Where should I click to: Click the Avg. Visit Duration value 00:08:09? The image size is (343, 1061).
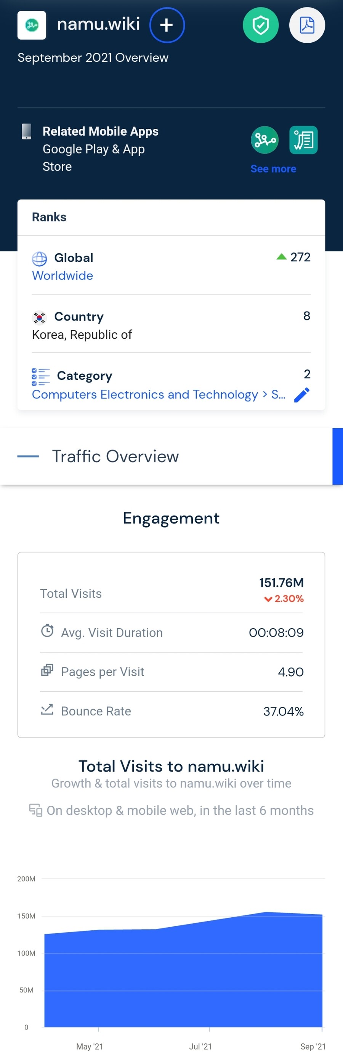pos(276,633)
